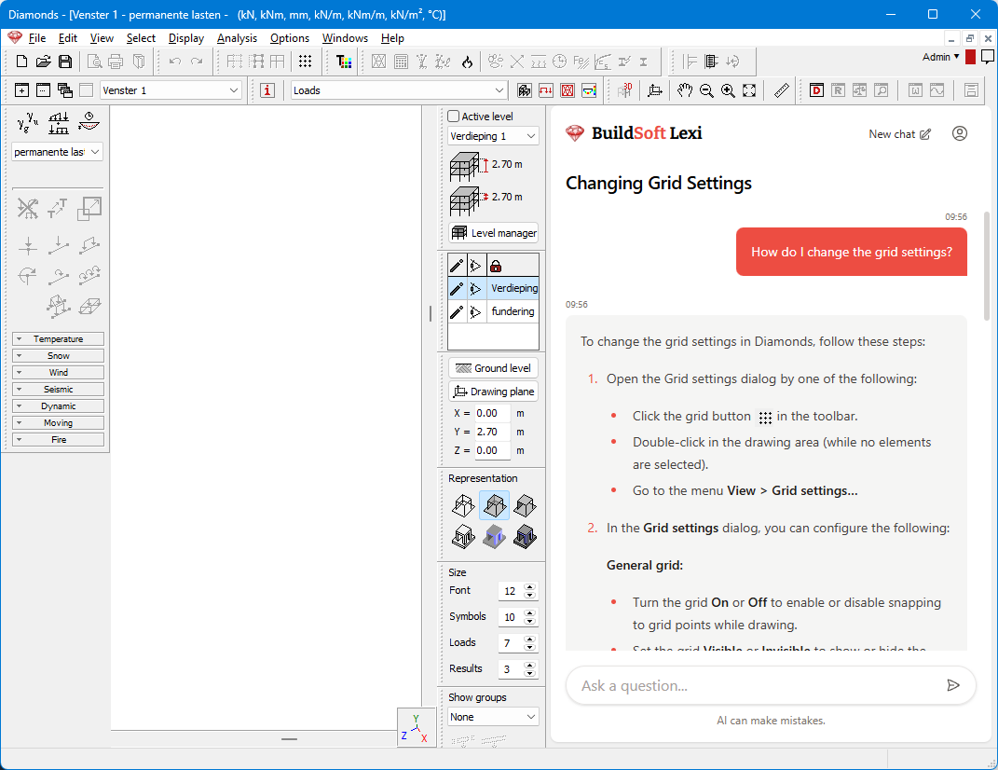998x770 pixels.
Task: Click the save file floppy disk icon
Action: 65,62
